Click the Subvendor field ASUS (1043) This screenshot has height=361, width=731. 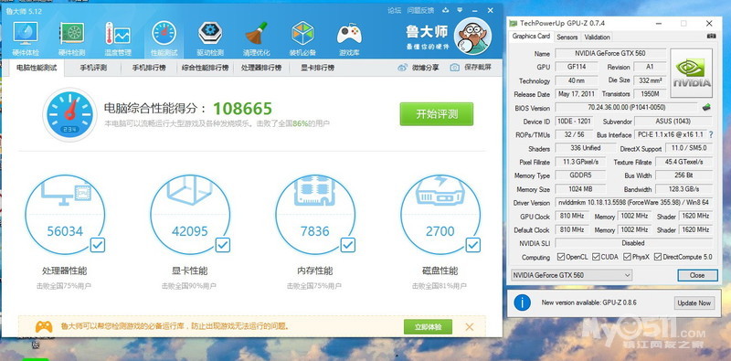674,122
